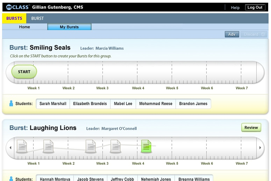Select student Jeffrey Cobb

click(x=122, y=178)
